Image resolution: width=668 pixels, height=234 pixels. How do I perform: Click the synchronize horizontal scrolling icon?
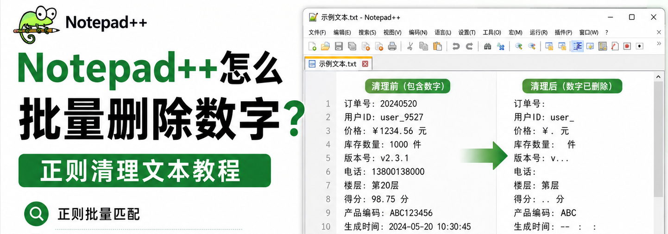pos(562,46)
